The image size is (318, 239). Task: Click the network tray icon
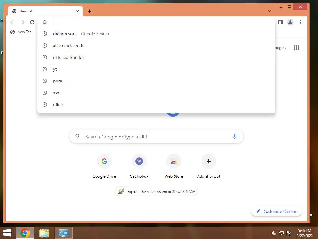pyautogui.click(x=281, y=233)
